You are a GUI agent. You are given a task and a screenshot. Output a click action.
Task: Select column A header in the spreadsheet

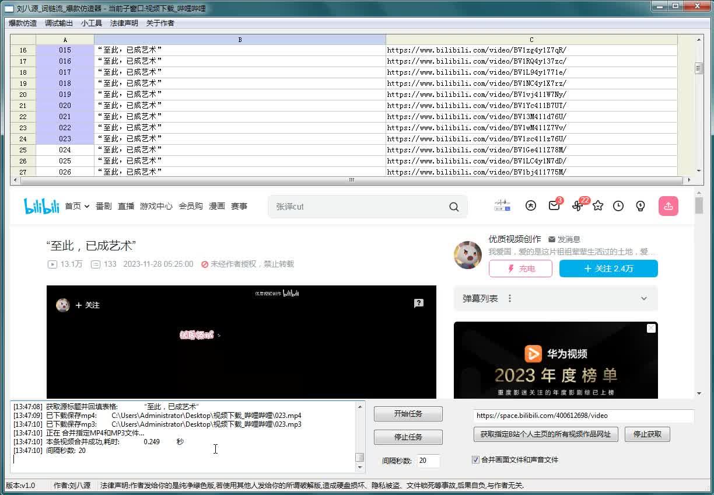65,40
